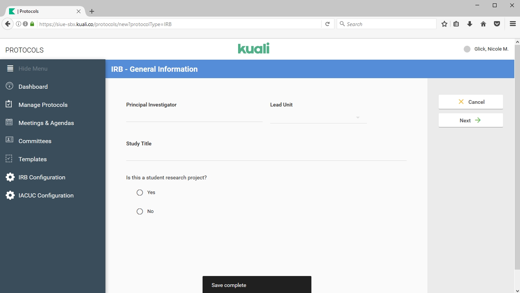Click the Dashboard gauge icon in sidebar

coord(9,86)
